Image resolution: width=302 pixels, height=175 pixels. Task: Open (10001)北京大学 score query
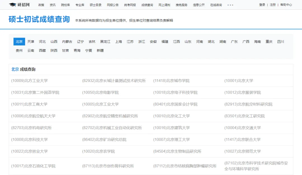pos(239,81)
